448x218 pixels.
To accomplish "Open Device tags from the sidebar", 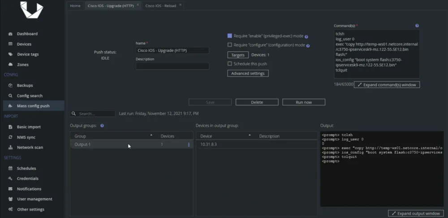I will tap(28, 54).
